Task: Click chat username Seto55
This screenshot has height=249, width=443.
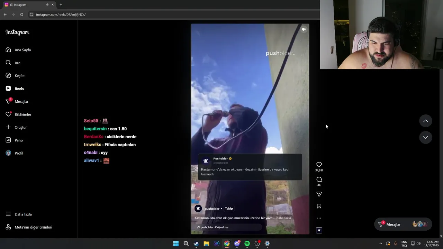Action: [91, 121]
